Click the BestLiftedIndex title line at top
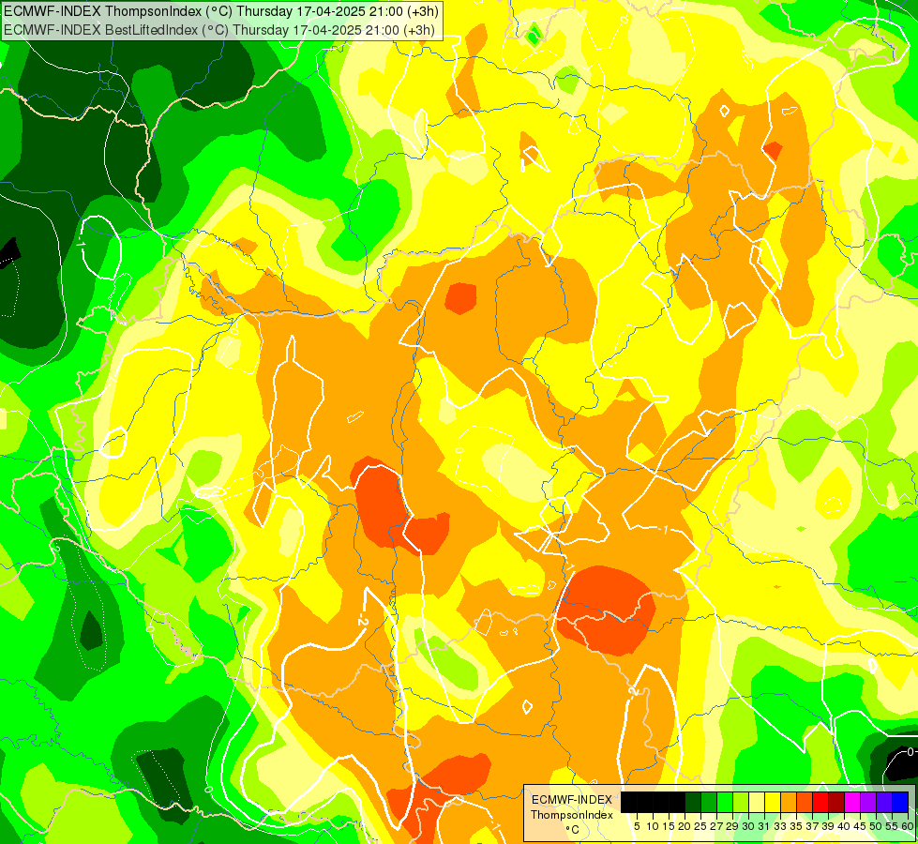918x844 pixels. 219,30
